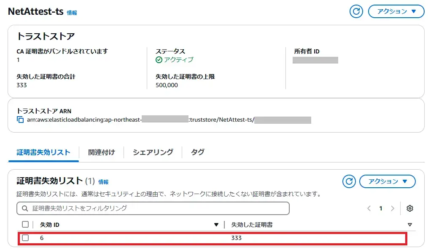Sort by 失効した証明書 column arrow

[409, 225]
